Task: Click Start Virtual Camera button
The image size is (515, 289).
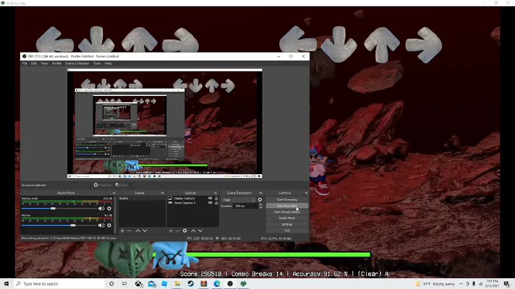Action: tap(287, 212)
